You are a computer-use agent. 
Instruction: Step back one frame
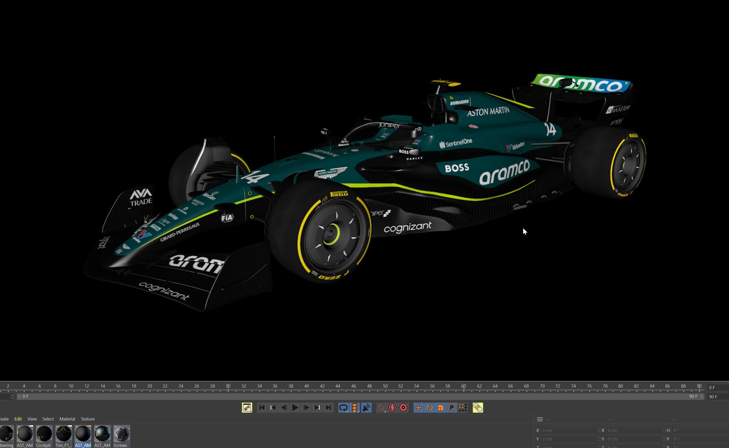(284, 408)
